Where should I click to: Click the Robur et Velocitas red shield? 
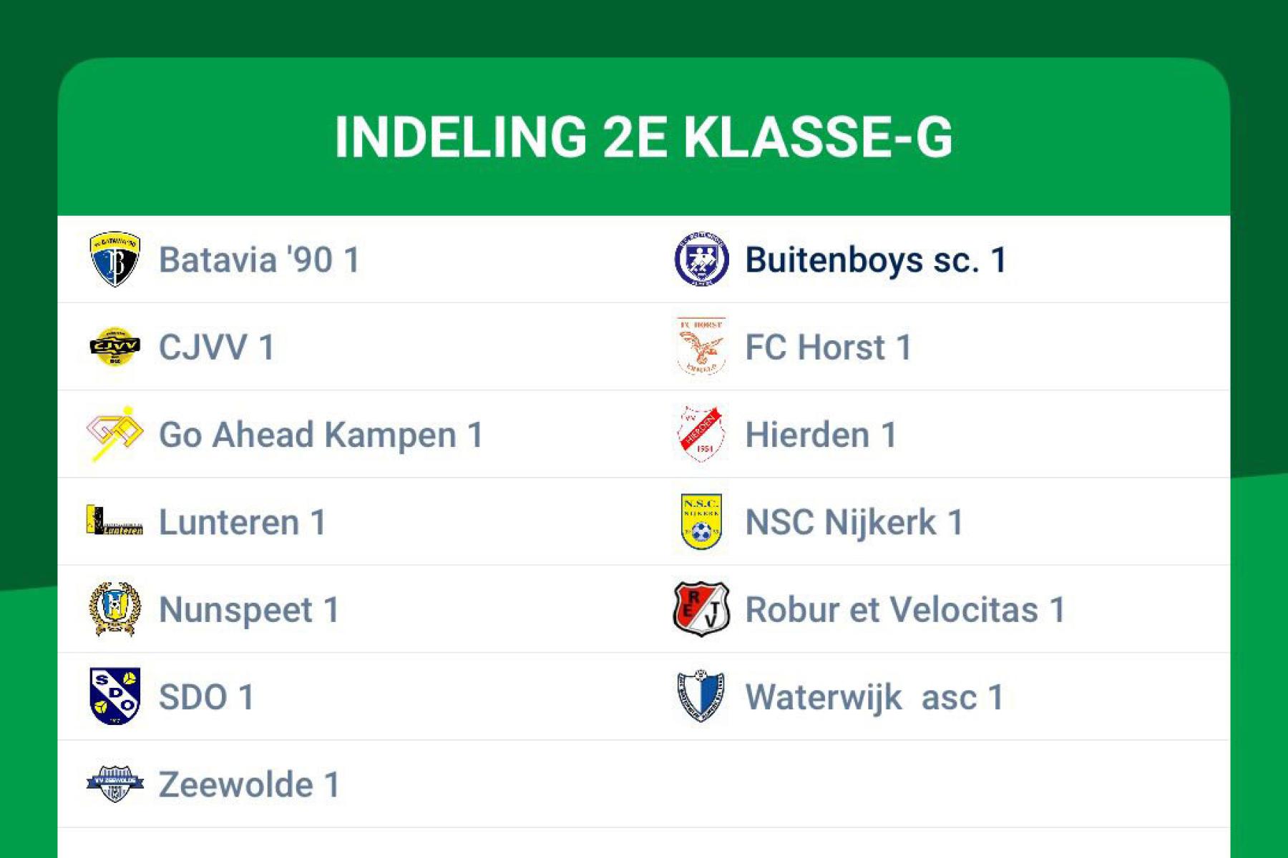[x=701, y=609]
